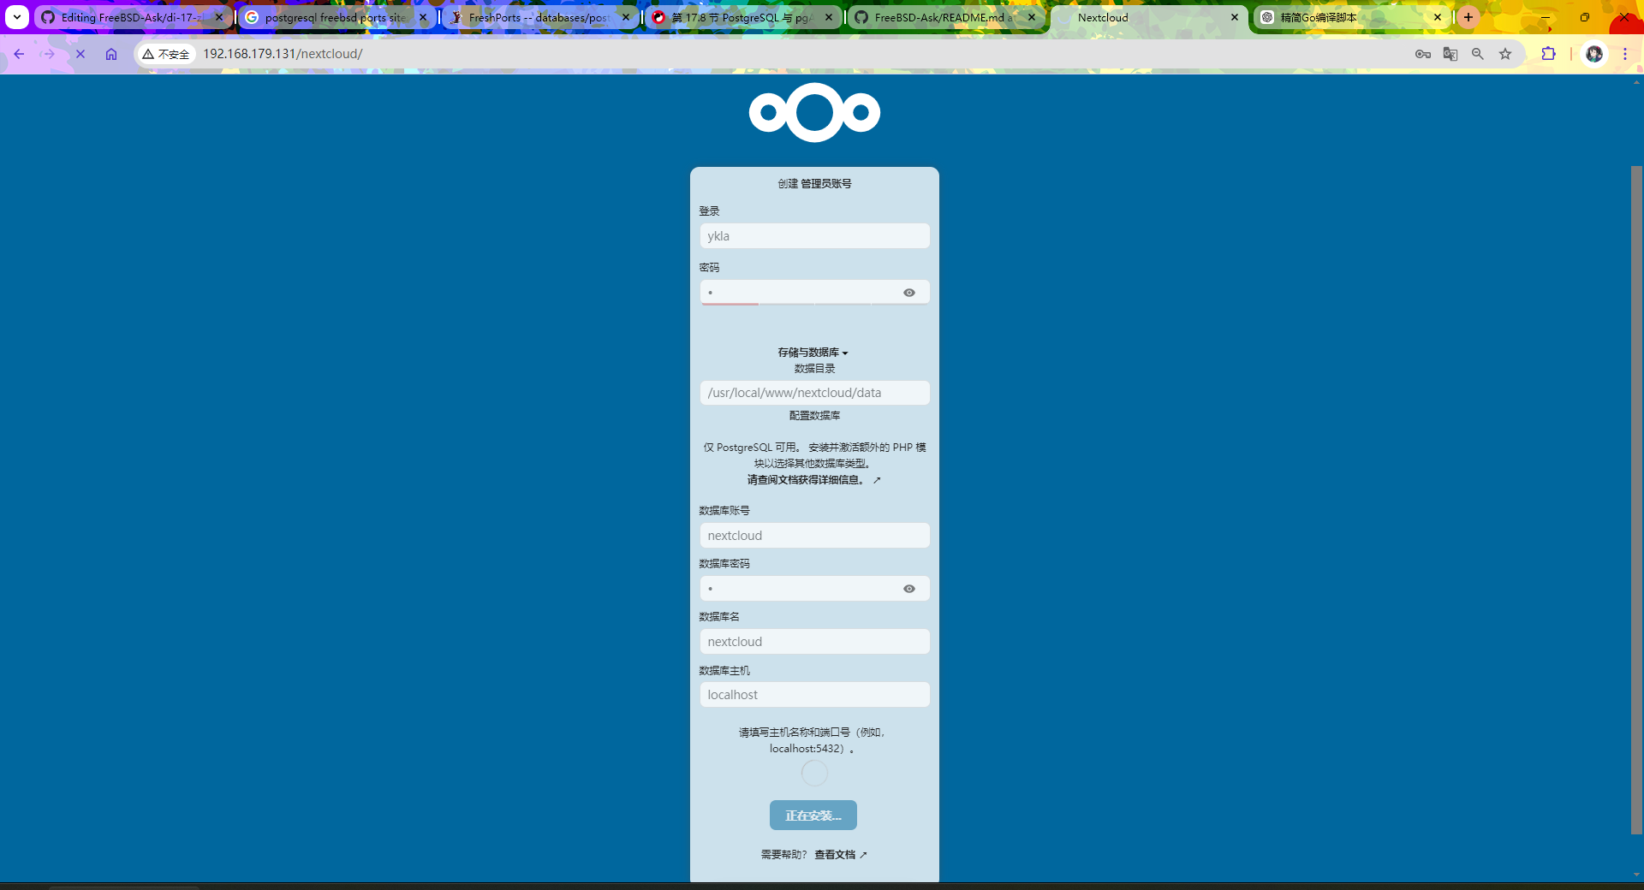Screen dimensions: 1644x890
Task: Open the zoom magnifier icon
Action: [1478, 54]
